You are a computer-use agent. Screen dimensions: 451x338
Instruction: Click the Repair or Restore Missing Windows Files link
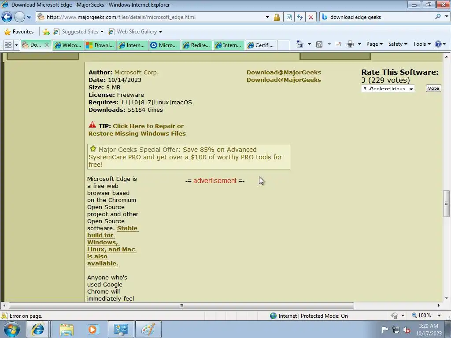pos(137,130)
